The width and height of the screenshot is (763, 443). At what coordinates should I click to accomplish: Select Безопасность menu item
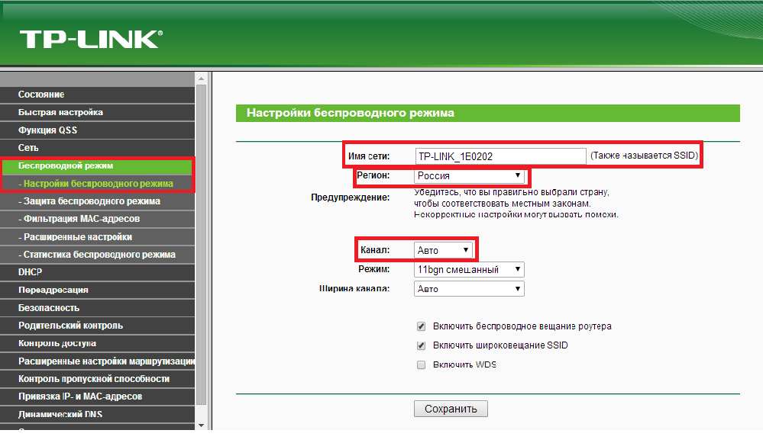click(97, 308)
